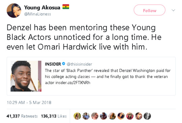
Task: Click the 10:29 AM - 5 Mar 2018 timestamp
Action: [x=29, y=102]
